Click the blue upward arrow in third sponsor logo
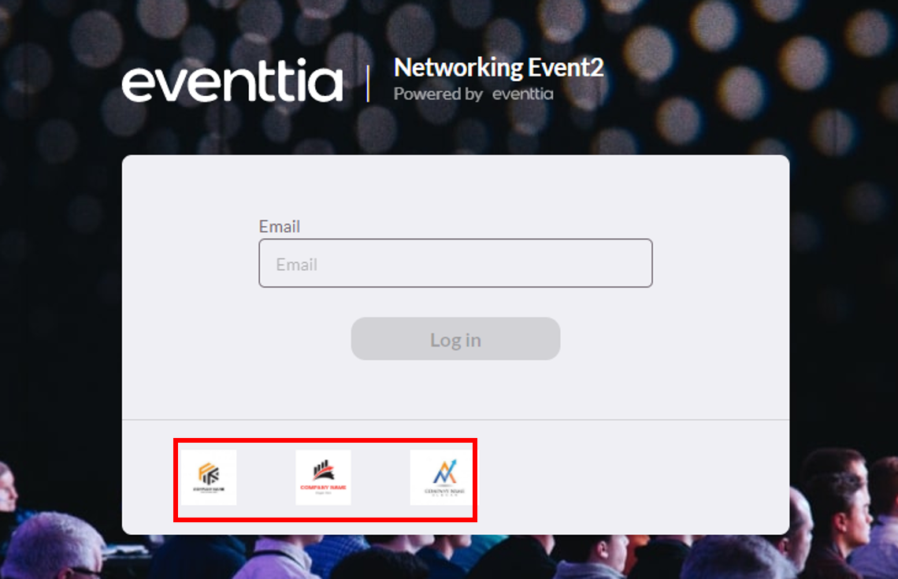 pos(453,464)
